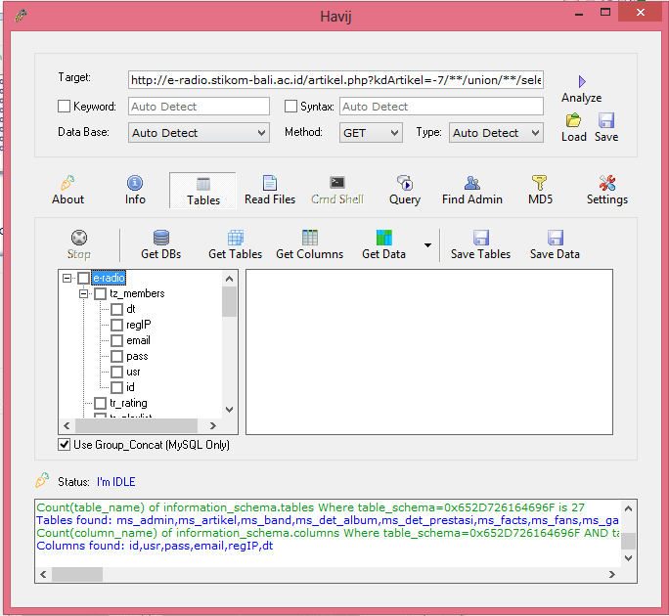Click the Get Data icon
Screen dimensions: 669x616
384,238
